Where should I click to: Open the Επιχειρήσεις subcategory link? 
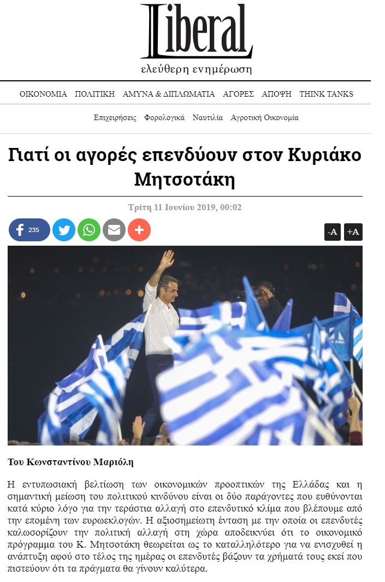coord(115,118)
